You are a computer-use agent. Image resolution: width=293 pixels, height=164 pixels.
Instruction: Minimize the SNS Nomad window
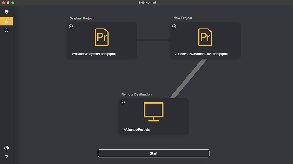tap(8, 3)
